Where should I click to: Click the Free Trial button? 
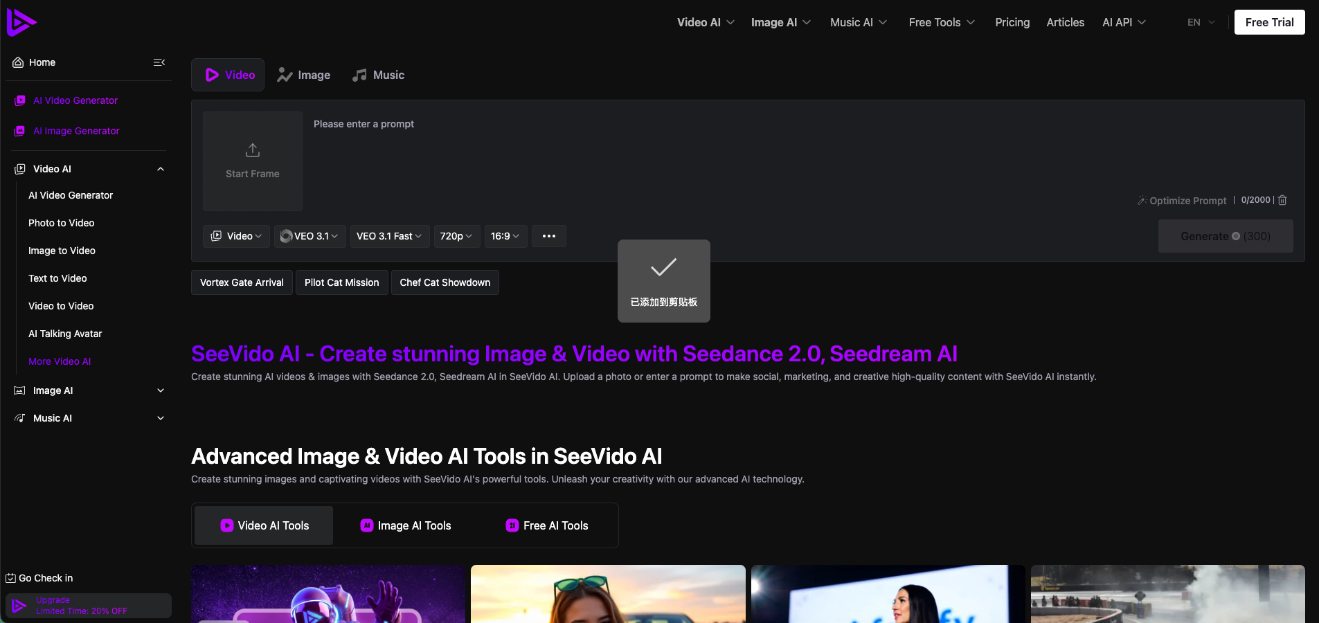pos(1269,22)
